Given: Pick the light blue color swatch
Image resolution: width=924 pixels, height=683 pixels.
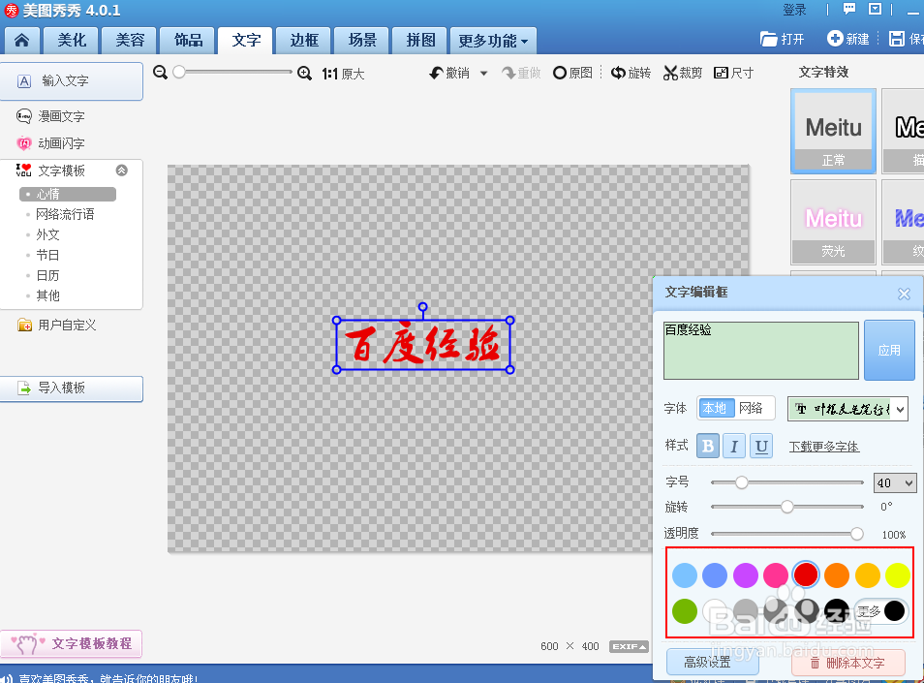Looking at the screenshot, I should (x=684, y=575).
